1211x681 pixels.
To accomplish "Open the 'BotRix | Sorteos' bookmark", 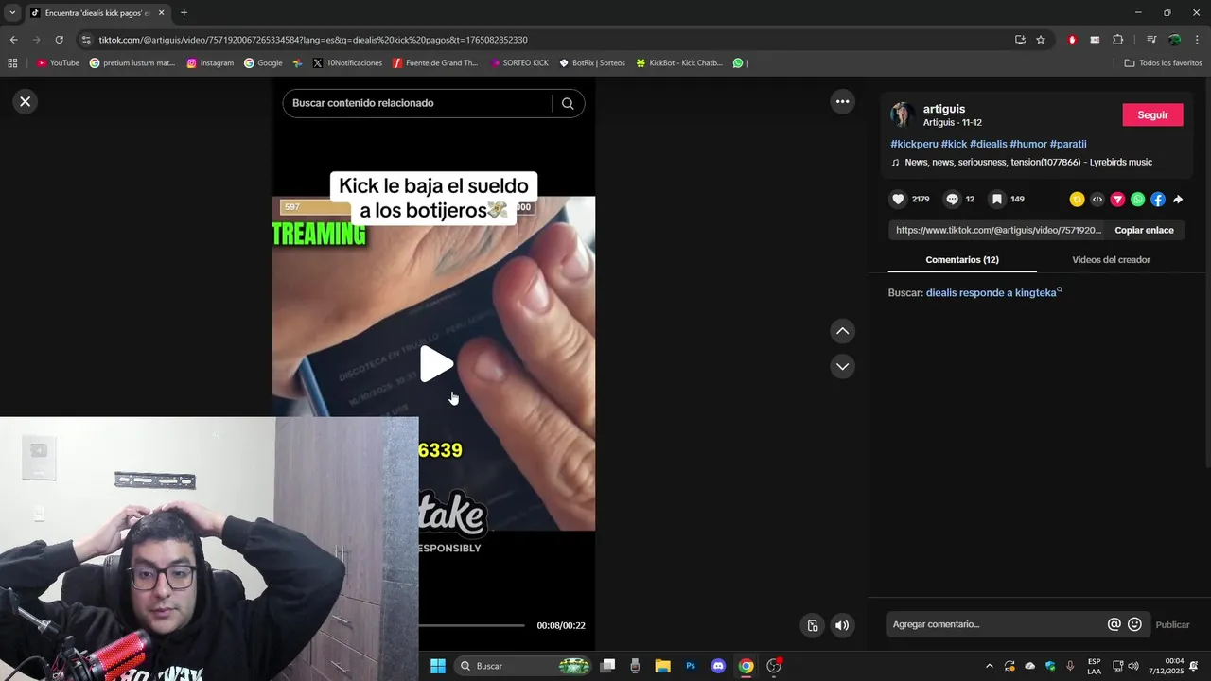I will point(592,63).
